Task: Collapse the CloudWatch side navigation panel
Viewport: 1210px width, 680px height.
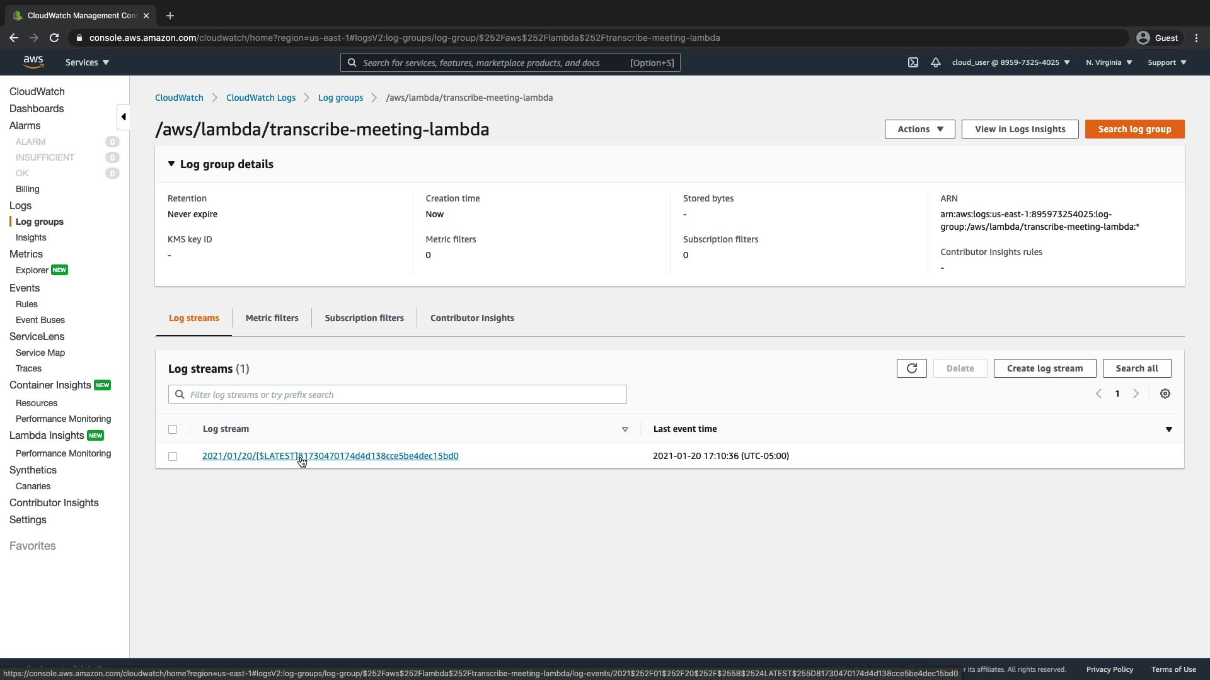Action: click(124, 116)
